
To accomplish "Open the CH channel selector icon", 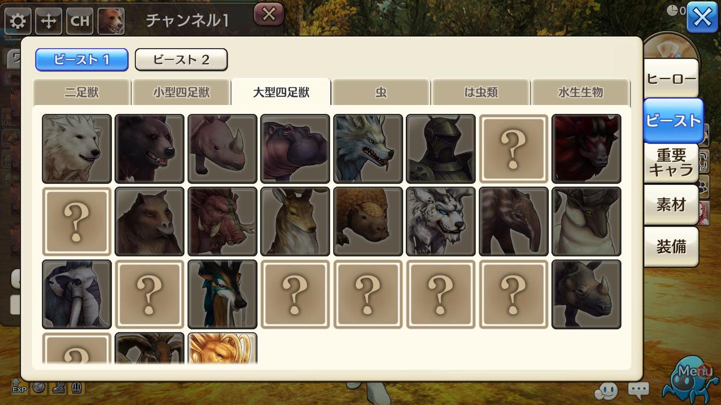I will [x=80, y=21].
